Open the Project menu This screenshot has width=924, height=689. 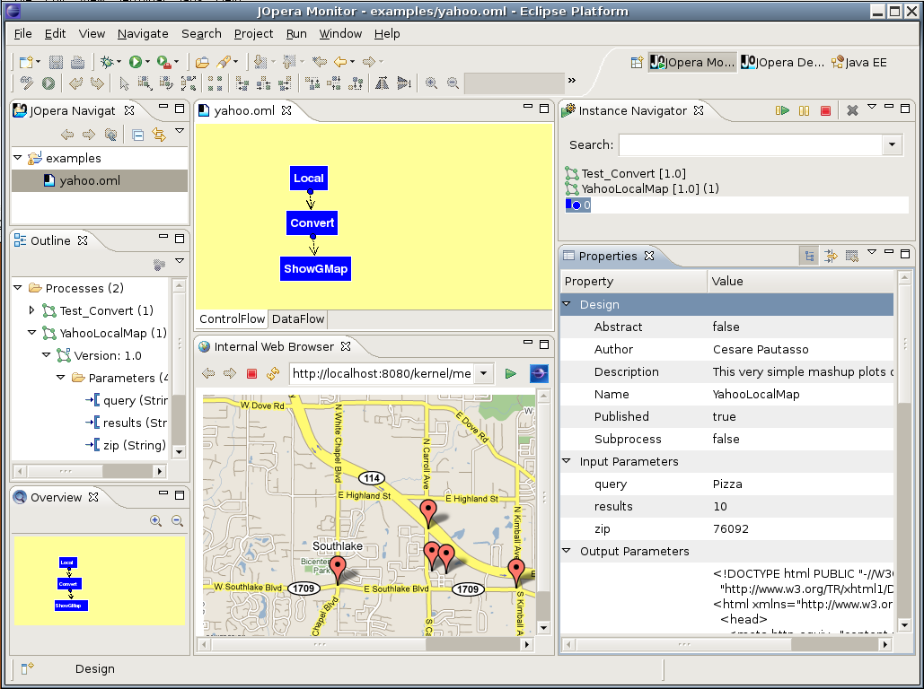click(253, 33)
